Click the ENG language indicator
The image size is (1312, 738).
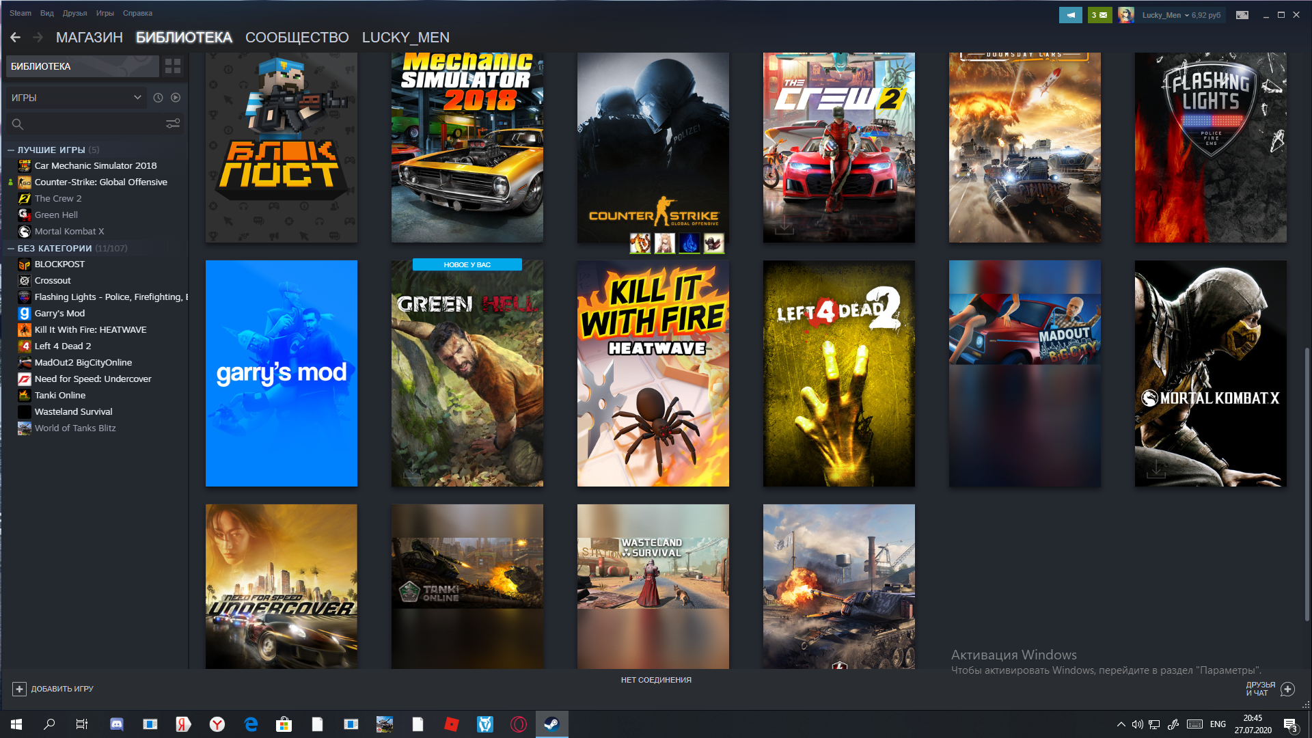coord(1218,724)
